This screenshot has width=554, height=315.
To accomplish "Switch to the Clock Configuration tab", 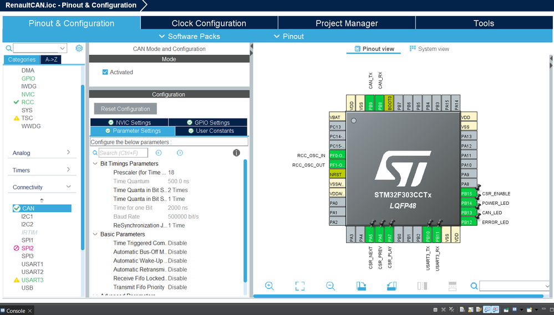I will click(209, 23).
